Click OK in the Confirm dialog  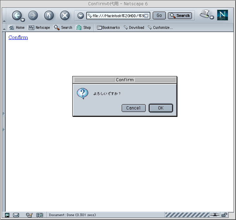click(161, 108)
